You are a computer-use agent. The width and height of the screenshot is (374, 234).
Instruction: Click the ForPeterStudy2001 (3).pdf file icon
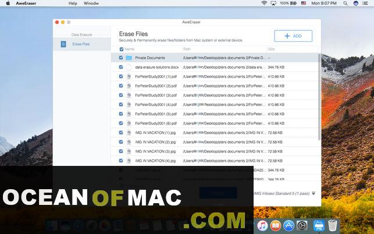tap(129, 95)
